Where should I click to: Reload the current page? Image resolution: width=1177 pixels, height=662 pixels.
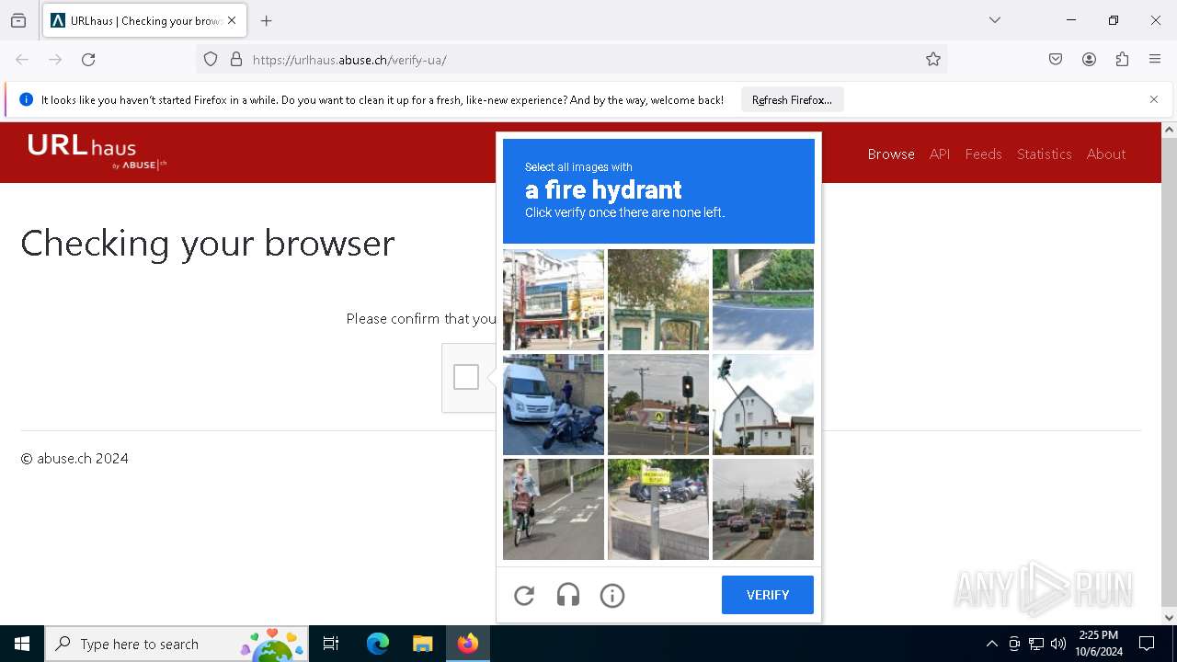pyautogui.click(x=88, y=60)
